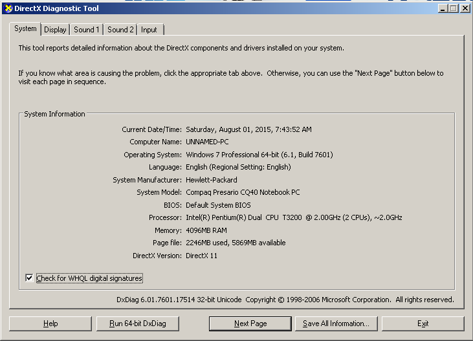Click the Default System BIOS value
The width and height of the screenshot is (473, 341).
[219, 205]
